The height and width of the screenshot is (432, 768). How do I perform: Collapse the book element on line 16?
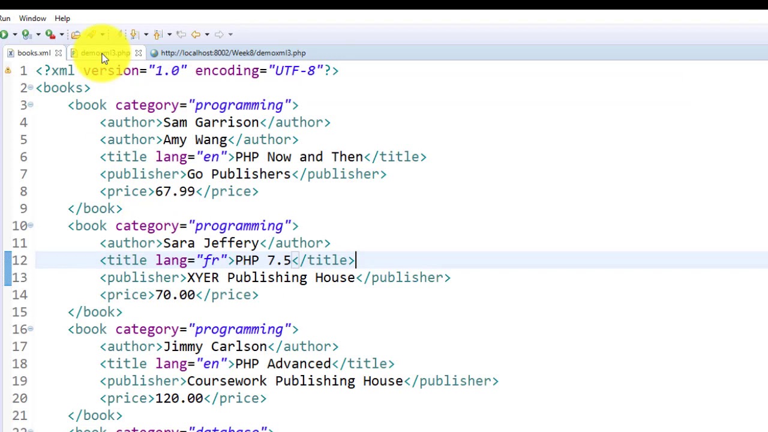pyautogui.click(x=30, y=329)
